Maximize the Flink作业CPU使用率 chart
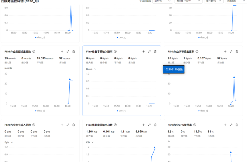The width and height of the screenshot is (247, 162). 231,125
